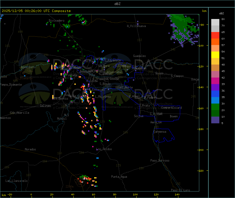The height and width of the screenshot is (198, 235).
Task: Click the R_Padre location label
Action: 150,98
